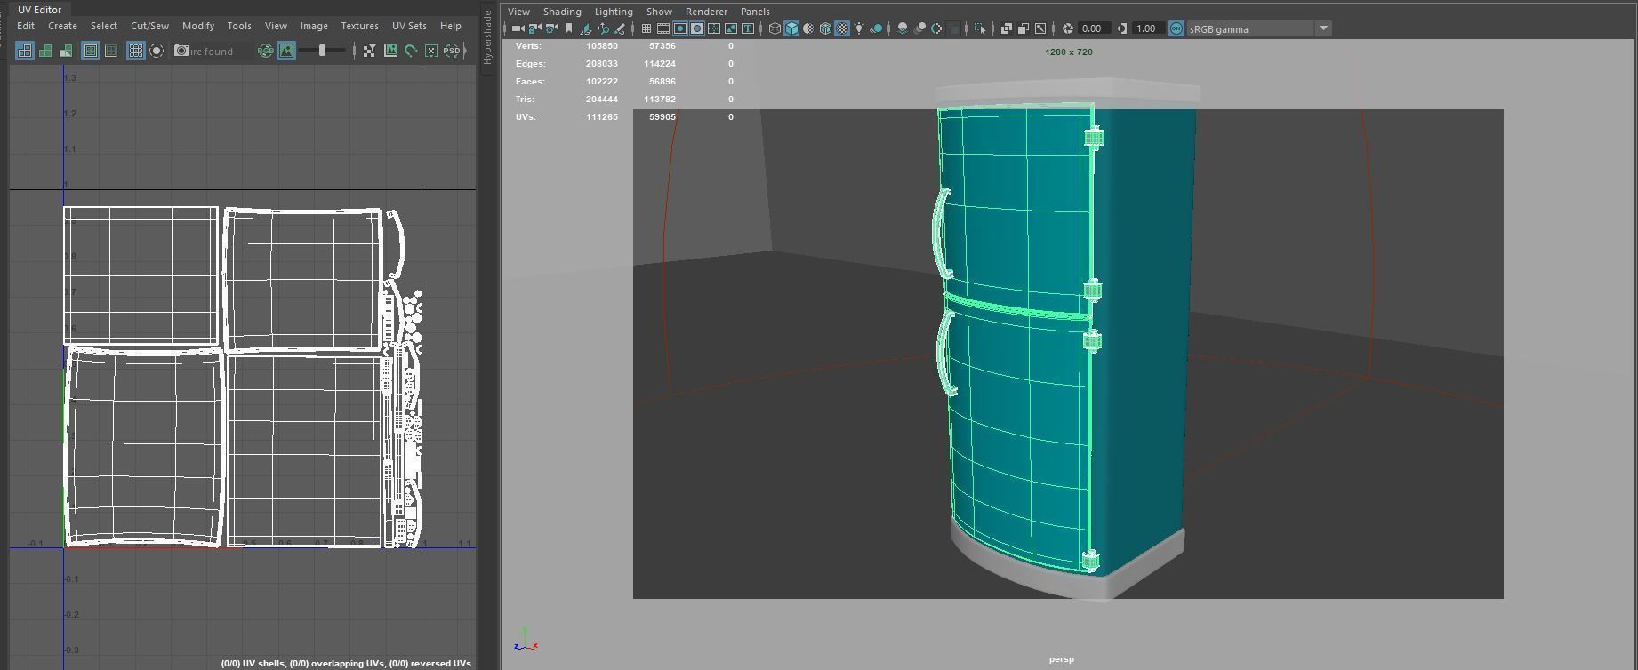Open the sRGB gamma view transform dropdown
The width and height of the screenshot is (1638, 670).
(x=1259, y=28)
